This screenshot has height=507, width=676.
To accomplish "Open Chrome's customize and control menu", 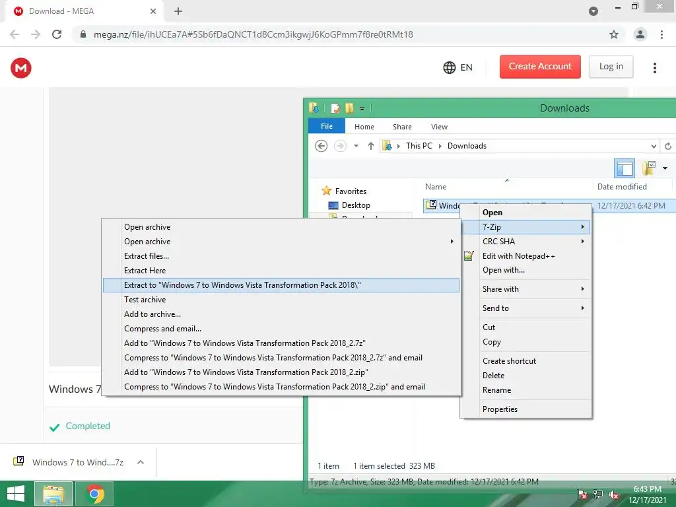I will [x=661, y=34].
